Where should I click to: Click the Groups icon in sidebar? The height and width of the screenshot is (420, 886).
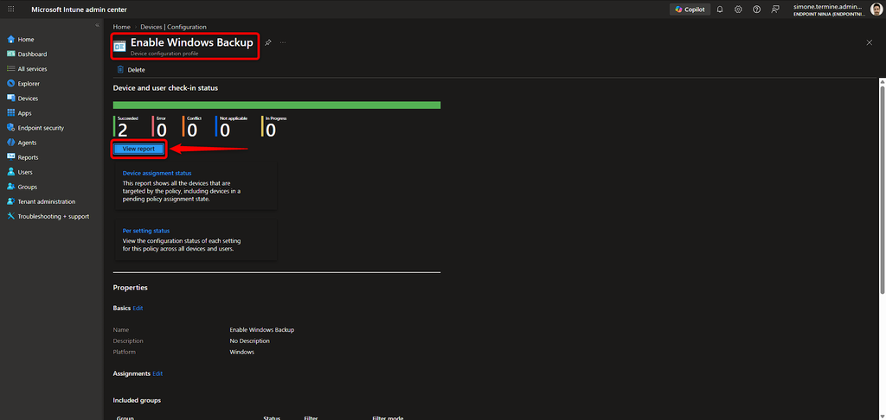pyautogui.click(x=10, y=187)
